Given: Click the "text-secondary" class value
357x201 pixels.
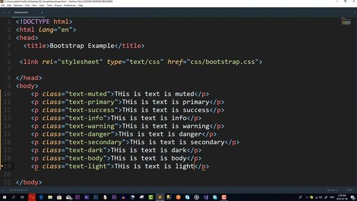Looking at the screenshot, I should coord(95,142).
